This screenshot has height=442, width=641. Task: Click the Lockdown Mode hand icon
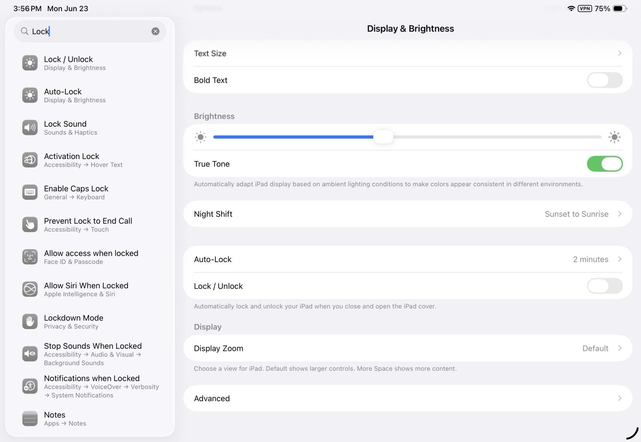coord(30,321)
